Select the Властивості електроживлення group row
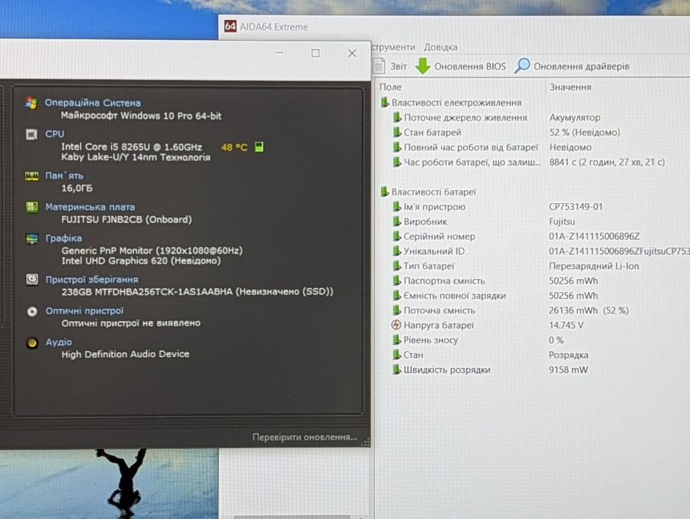Image resolution: width=690 pixels, height=519 pixels. (451, 103)
